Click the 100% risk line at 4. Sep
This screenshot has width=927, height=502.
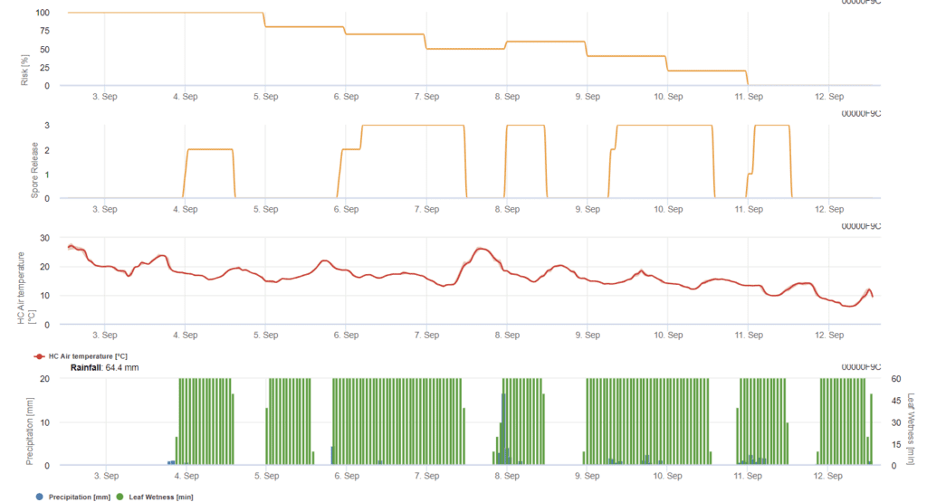click(x=186, y=13)
